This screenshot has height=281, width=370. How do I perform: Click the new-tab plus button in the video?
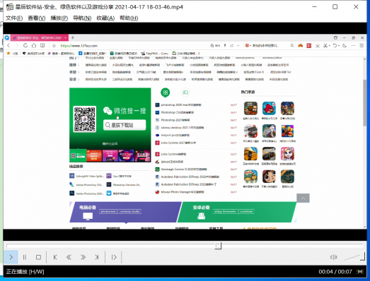(73, 37)
